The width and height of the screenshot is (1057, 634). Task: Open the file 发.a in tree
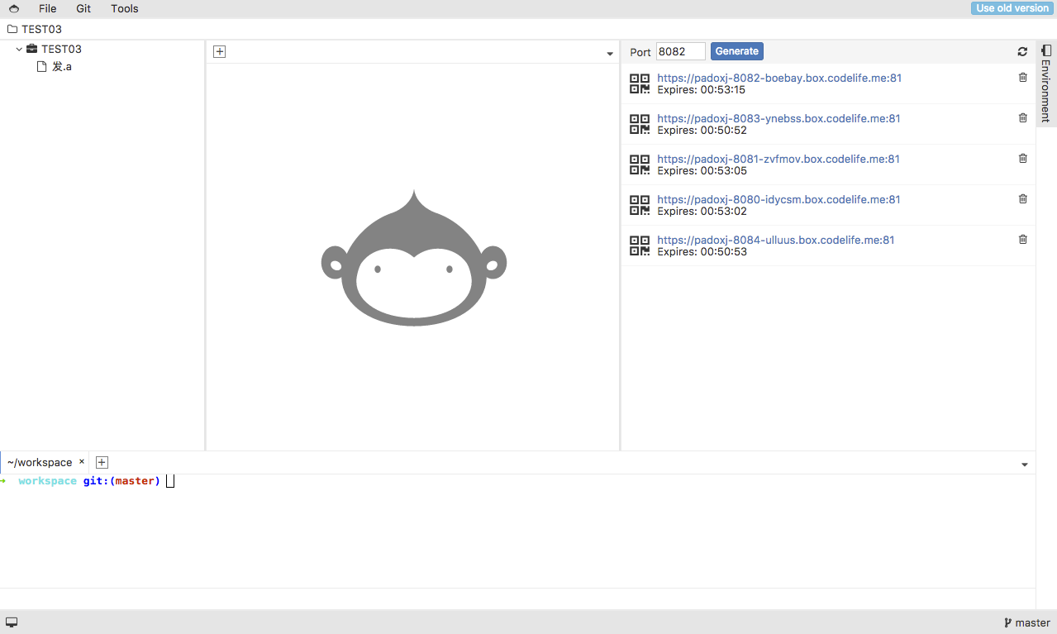(x=62, y=66)
